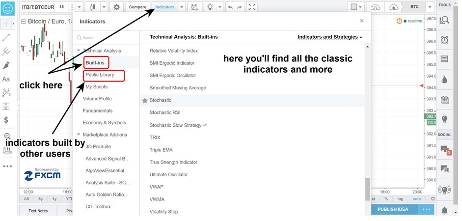Collapse the Marketplace Add-ons section

(79, 135)
